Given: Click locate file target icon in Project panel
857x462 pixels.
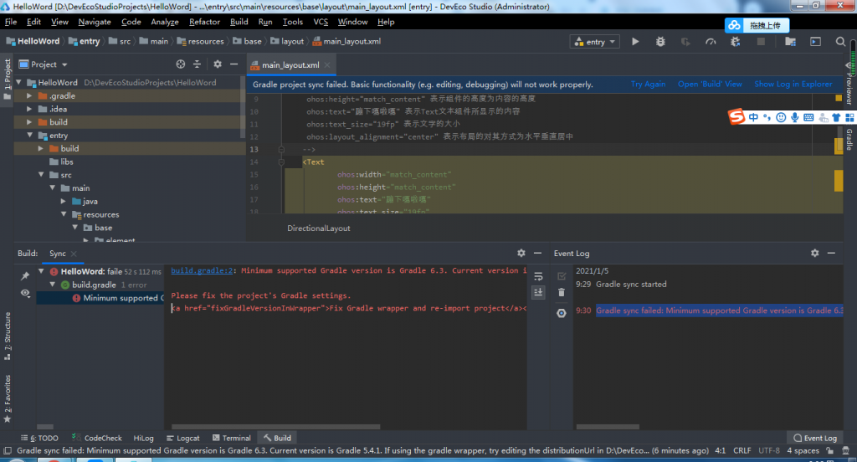Looking at the screenshot, I should click(181, 64).
